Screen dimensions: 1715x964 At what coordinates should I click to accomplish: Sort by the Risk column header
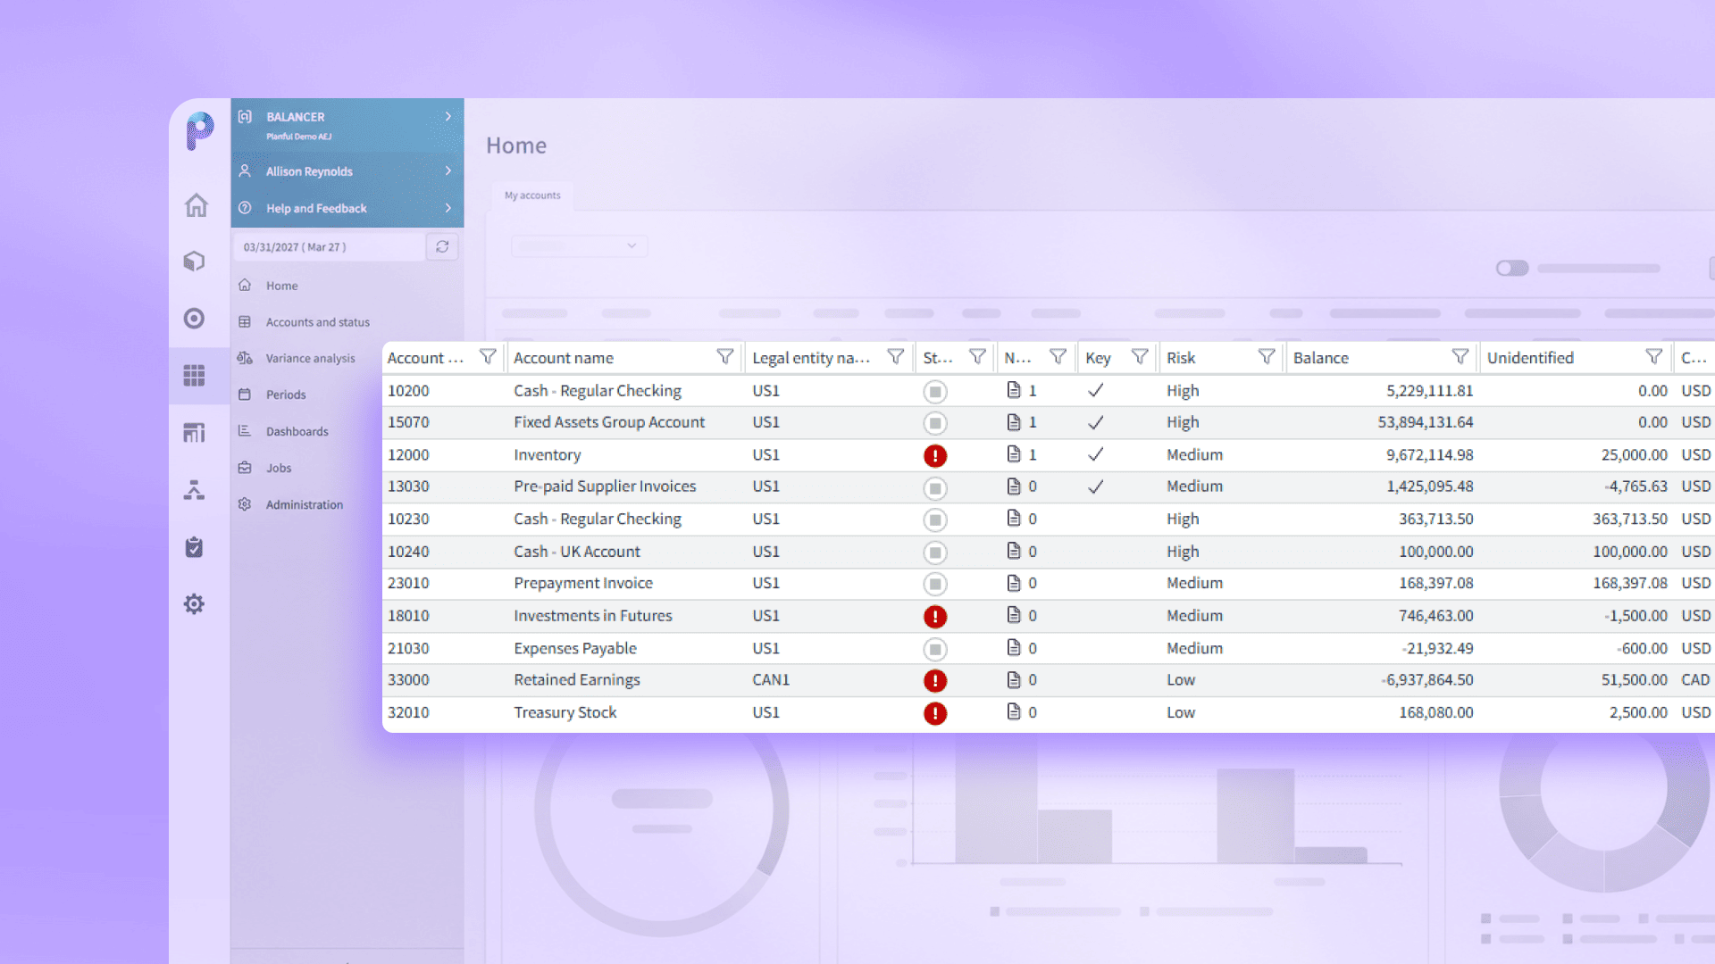coord(1181,358)
